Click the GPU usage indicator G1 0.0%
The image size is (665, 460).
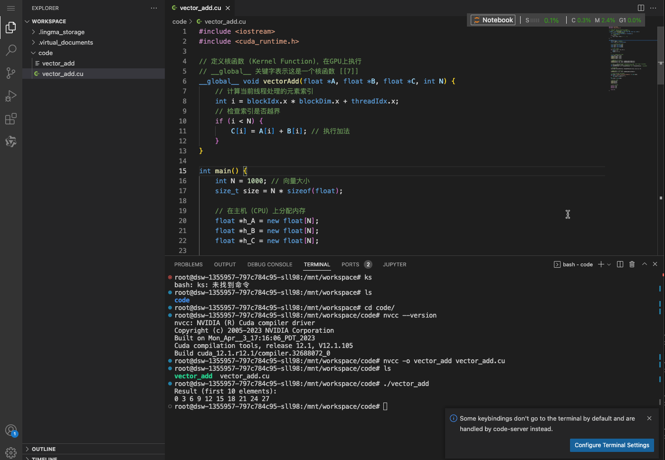pos(630,20)
